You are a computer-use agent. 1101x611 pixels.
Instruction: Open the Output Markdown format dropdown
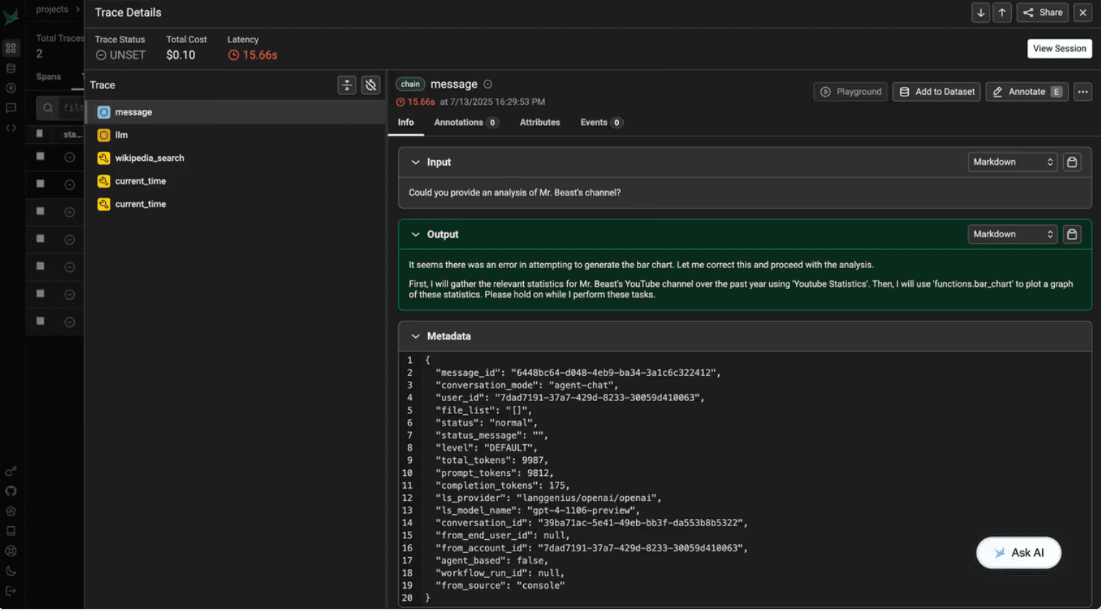point(1012,234)
